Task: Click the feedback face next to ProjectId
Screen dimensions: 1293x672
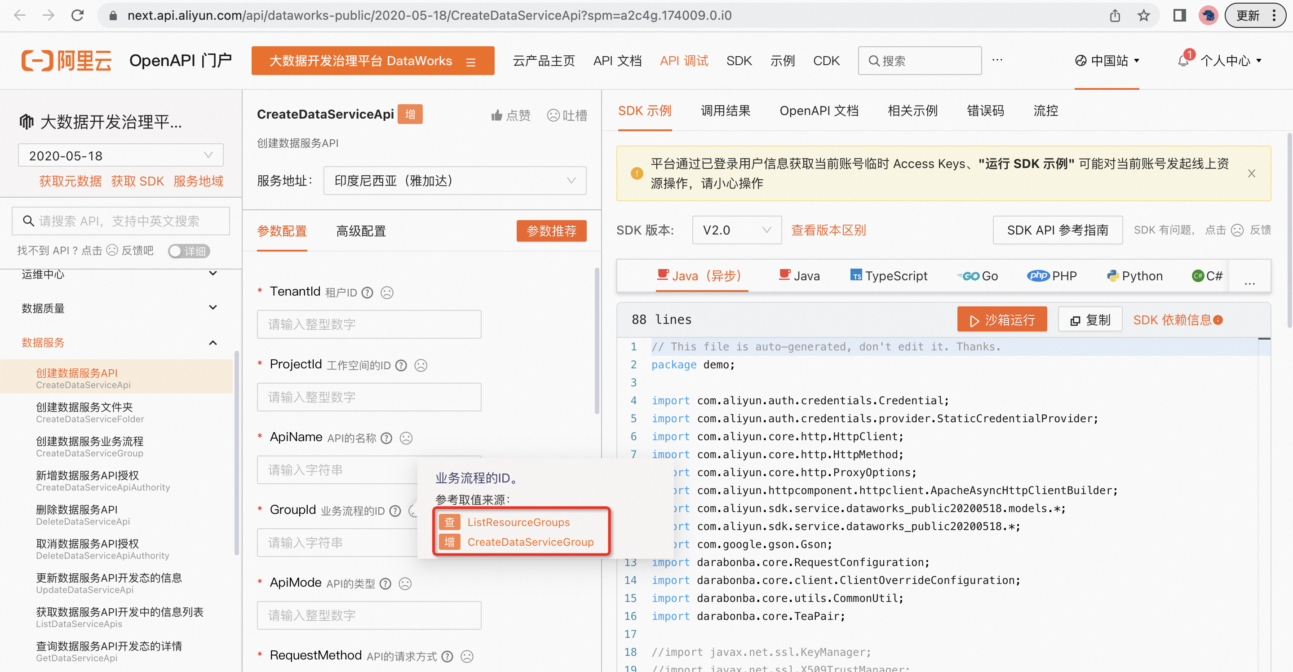Action: click(x=421, y=365)
